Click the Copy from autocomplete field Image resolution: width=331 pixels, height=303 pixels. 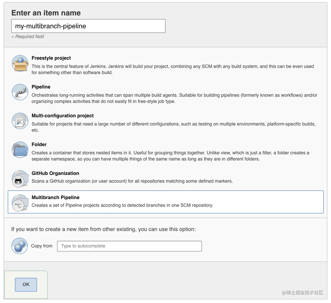tap(130, 246)
